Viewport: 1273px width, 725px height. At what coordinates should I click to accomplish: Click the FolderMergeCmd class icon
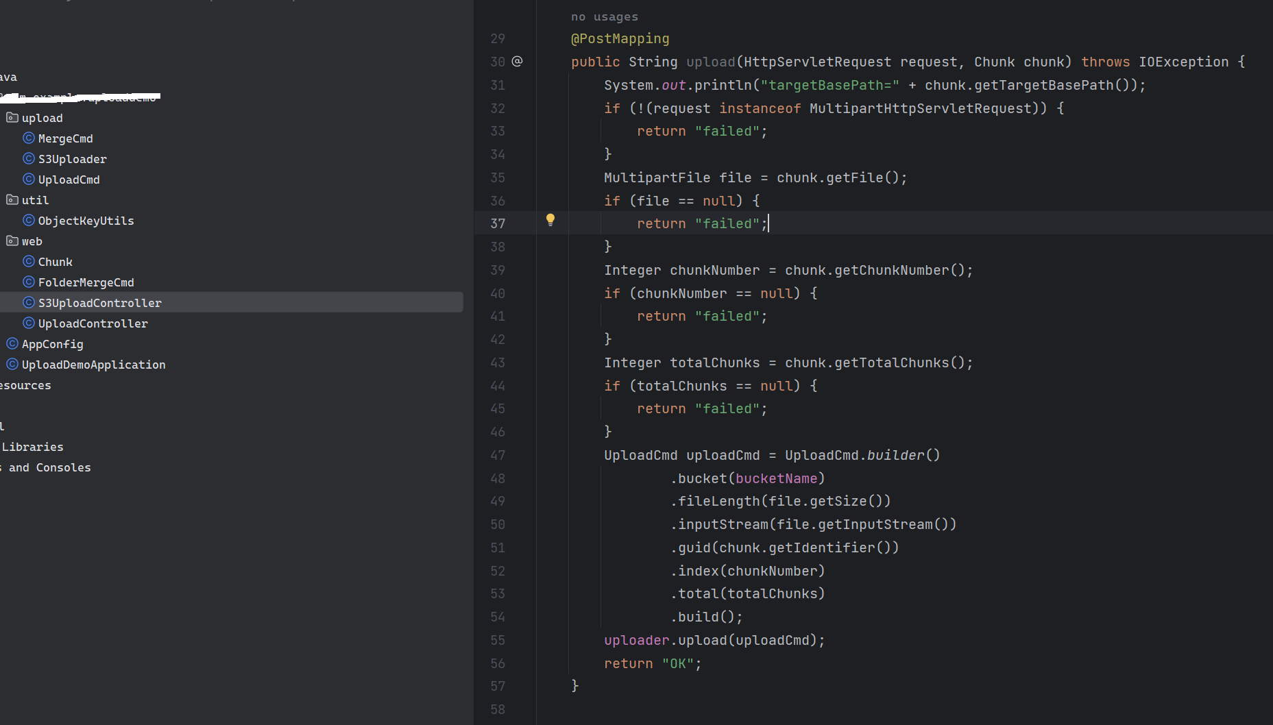coord(29,282)
